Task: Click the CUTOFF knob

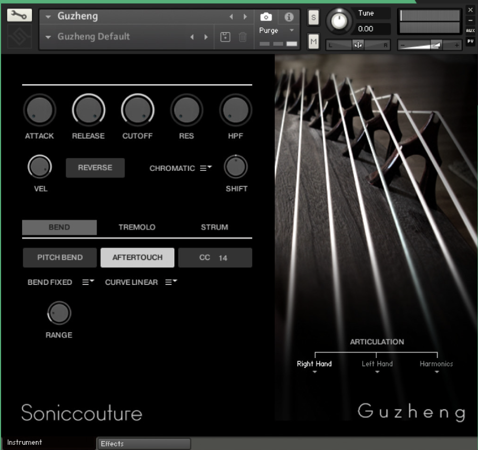Action: coord(138,110)
